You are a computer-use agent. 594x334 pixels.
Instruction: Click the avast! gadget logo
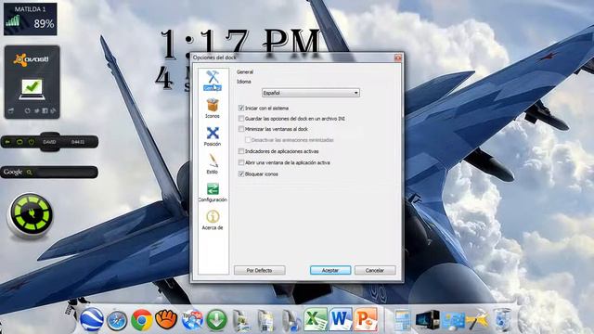coord(32,59)
